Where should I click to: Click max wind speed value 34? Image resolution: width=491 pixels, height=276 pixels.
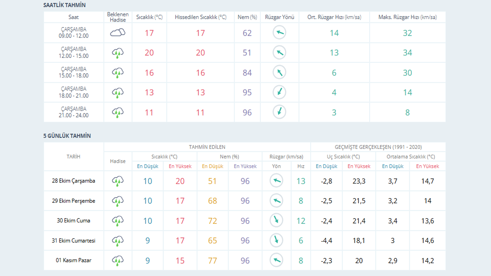(x=407, y=53)
